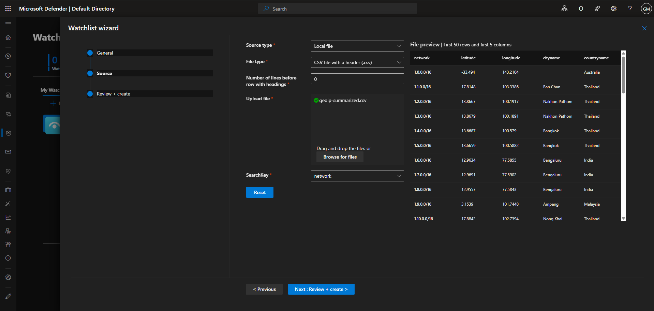Click Next : Review + create
The width and height of the screenshot is (654, 311).
point(321,289)
